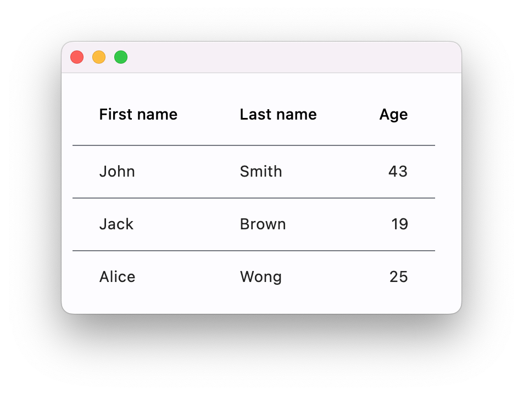Sort by the Age column header

tap(393, 114)
